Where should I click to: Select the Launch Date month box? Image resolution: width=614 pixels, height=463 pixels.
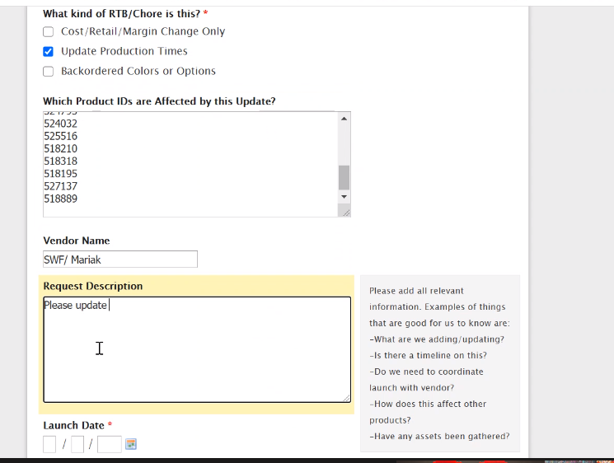pos(49,444)
